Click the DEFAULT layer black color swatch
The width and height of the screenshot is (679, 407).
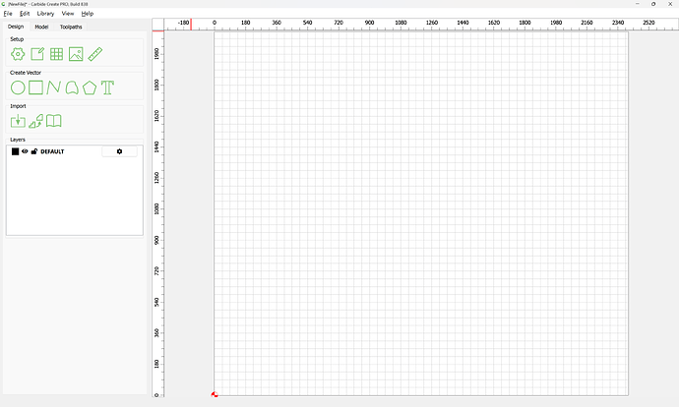coord(15,151)
